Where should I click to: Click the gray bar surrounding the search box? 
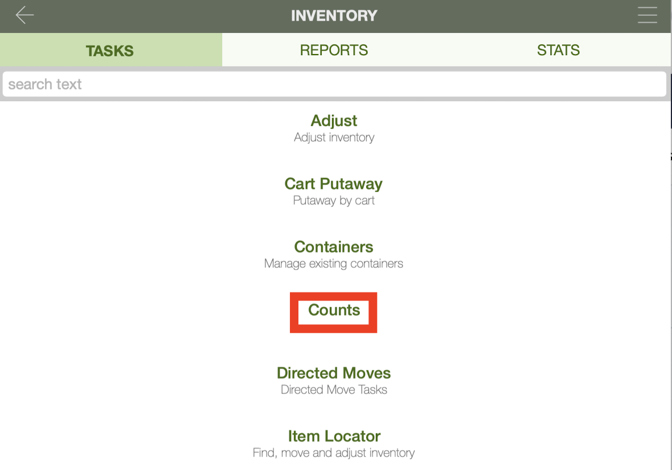334,99
